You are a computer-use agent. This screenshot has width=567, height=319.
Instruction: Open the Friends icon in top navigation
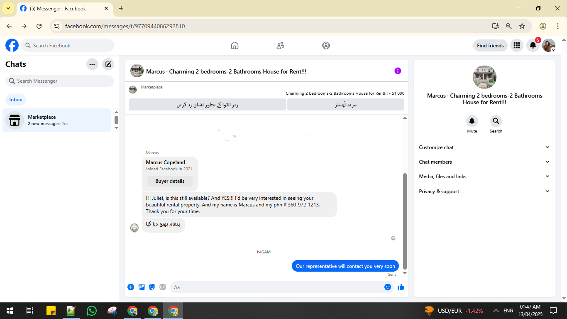coord(280,46)
